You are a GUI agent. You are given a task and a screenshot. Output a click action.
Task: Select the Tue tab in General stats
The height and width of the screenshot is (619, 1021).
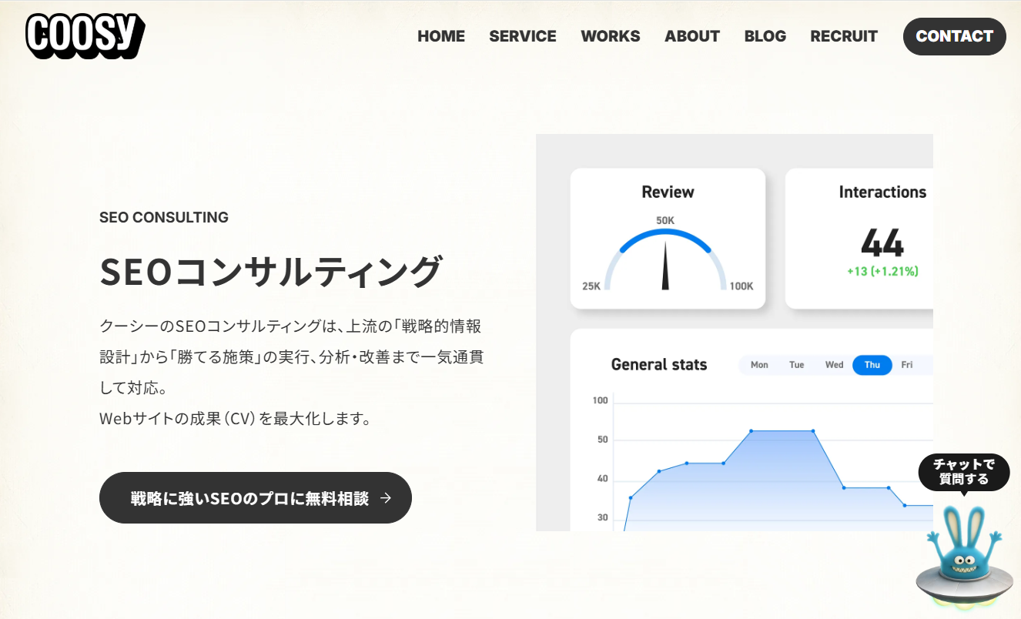tap(796, 365)
